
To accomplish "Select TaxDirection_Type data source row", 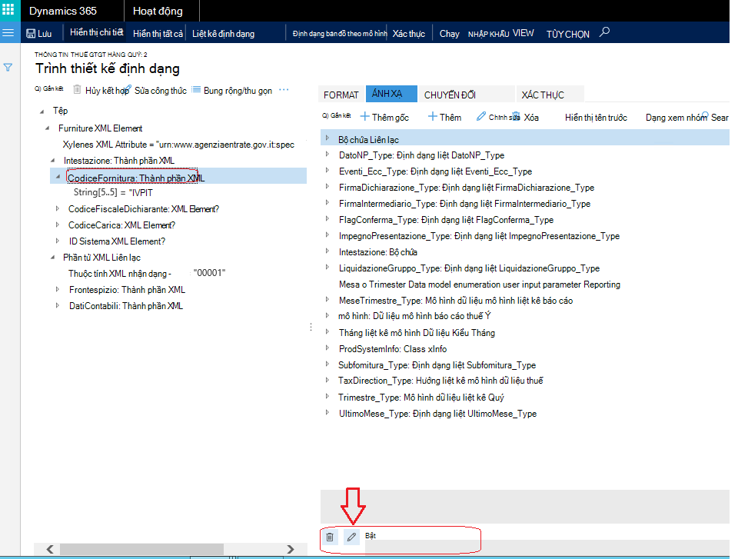I will (x=440, y=381).
